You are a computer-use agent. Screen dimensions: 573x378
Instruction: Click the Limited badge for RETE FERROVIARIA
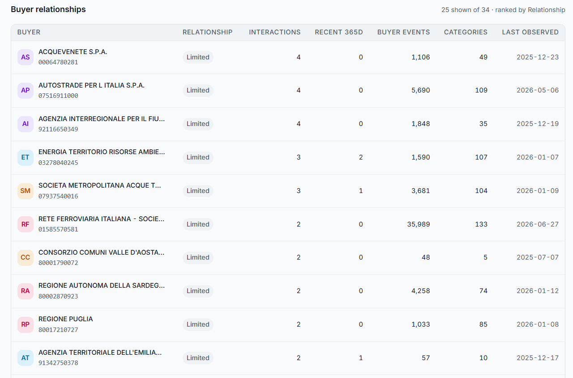[x=198, y=224]
